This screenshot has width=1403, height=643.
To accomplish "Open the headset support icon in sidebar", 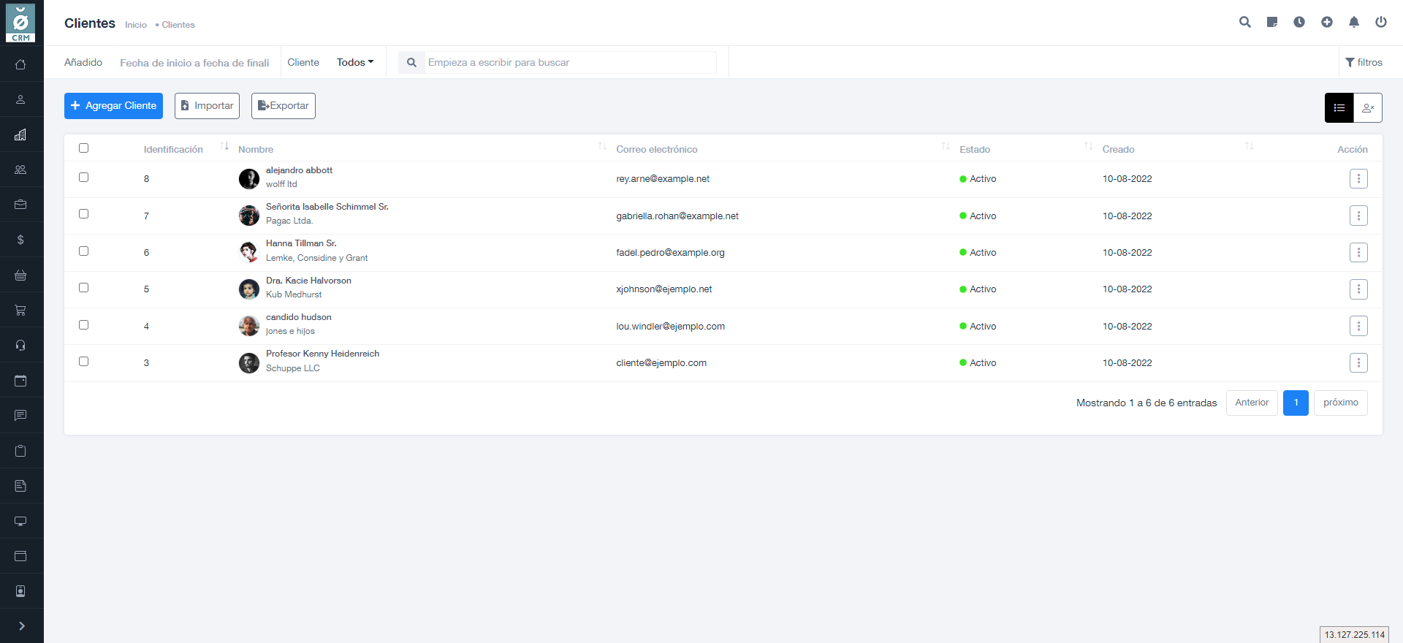I will 20,346.
